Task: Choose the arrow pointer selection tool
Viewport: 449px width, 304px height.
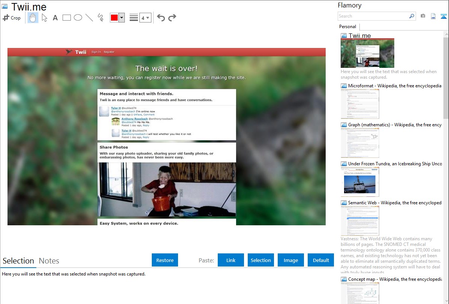Action: (x=44, y=18)
